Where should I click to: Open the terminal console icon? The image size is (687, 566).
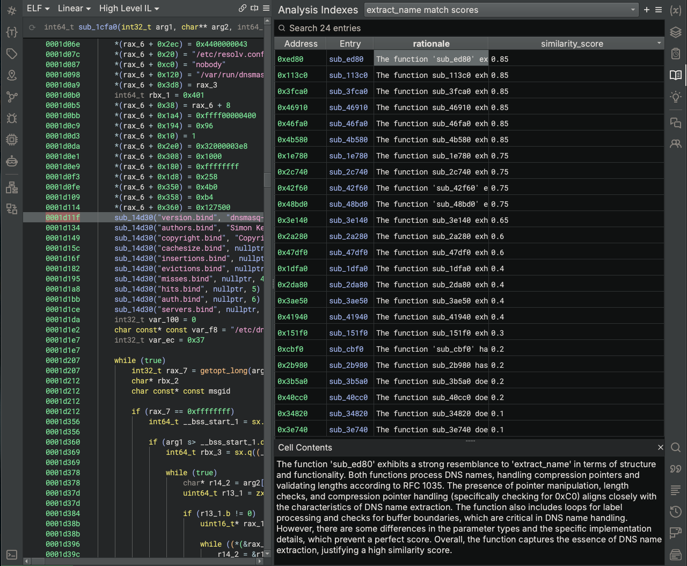(x=12, y=555)
